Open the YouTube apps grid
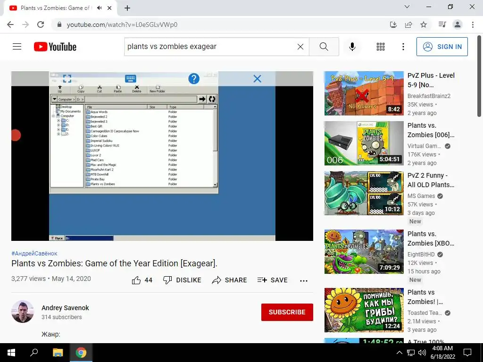 381,47
